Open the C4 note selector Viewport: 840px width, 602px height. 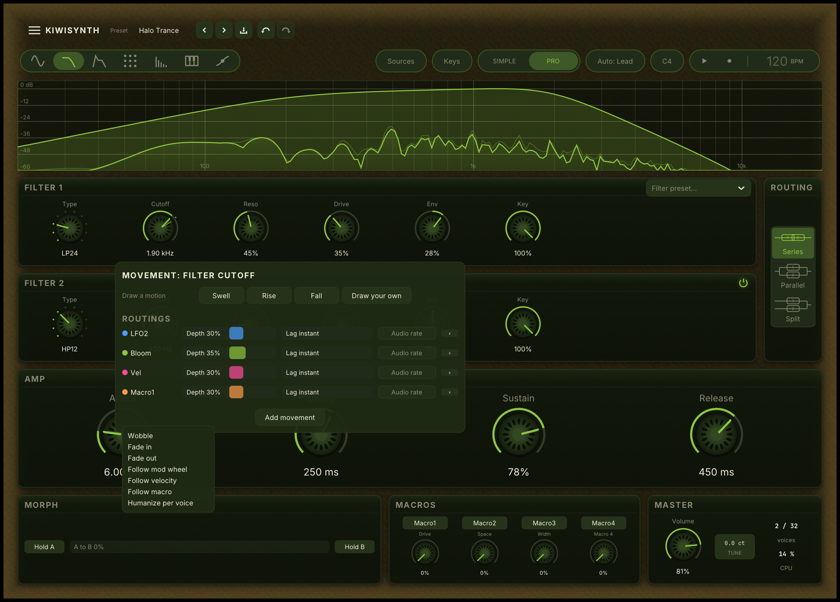667,61
